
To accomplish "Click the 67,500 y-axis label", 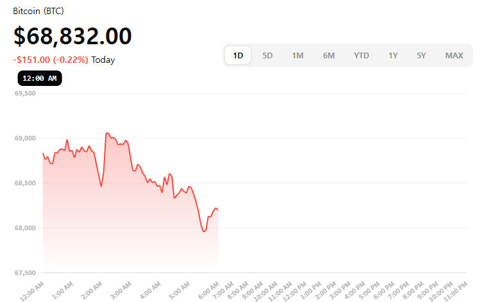I will 24,273.
